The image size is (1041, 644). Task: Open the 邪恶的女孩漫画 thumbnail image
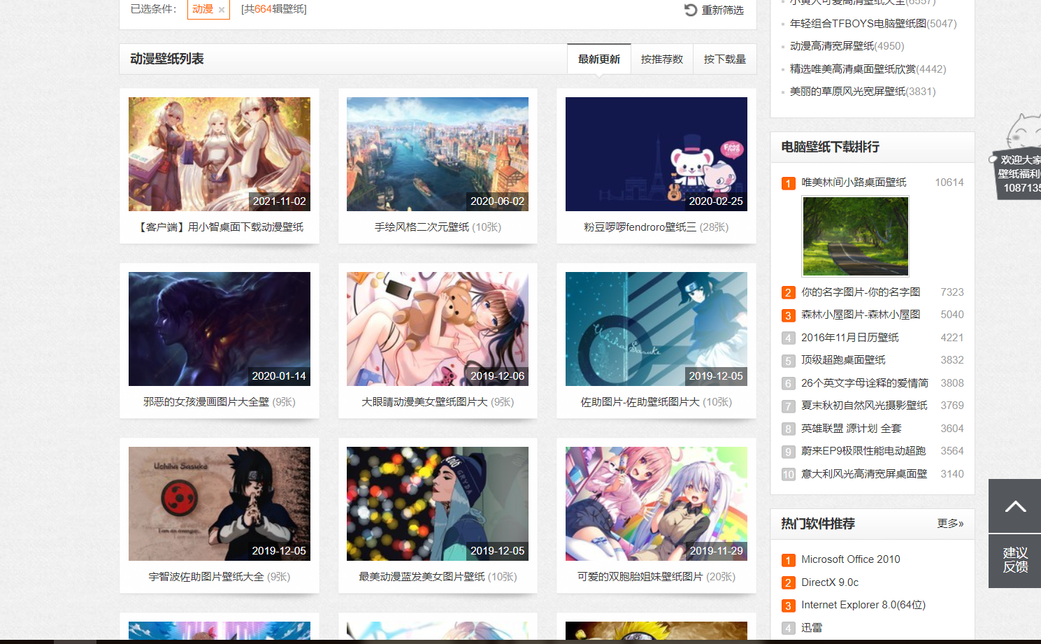[x=220, y=329]
